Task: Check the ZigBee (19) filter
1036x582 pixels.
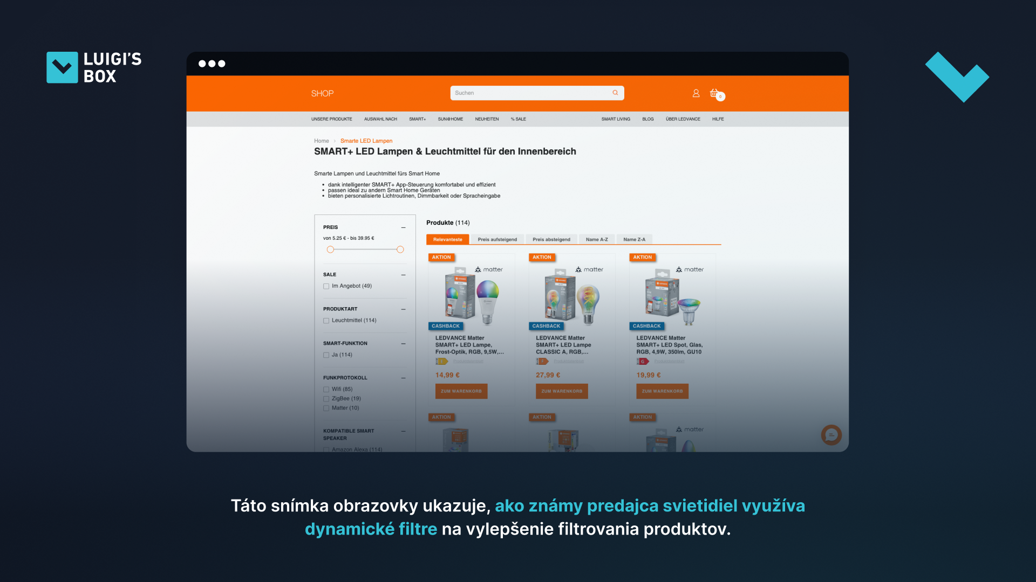Action: (326, 399)
